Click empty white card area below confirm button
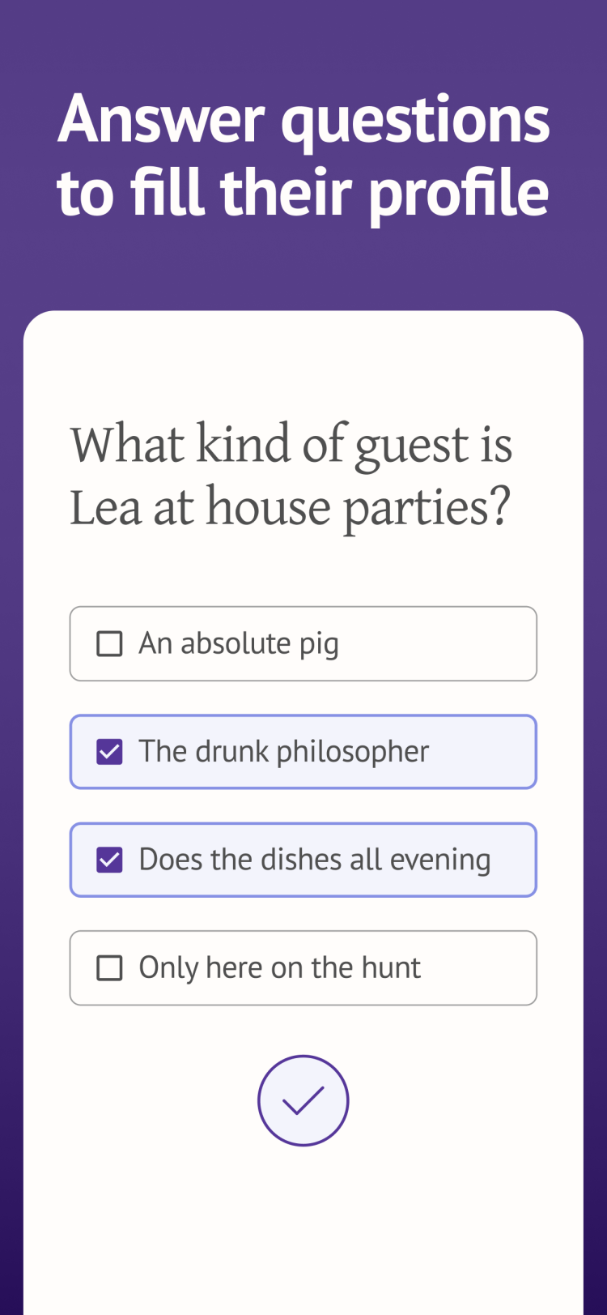 (x=303, y=1232)
